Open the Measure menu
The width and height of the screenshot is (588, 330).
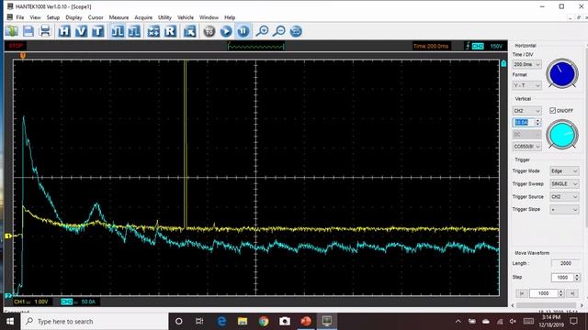119,17
